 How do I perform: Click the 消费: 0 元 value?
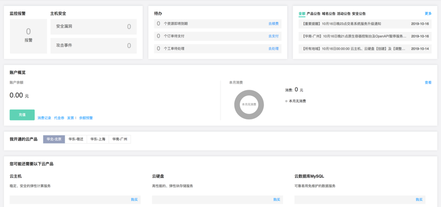pos(294,90)
